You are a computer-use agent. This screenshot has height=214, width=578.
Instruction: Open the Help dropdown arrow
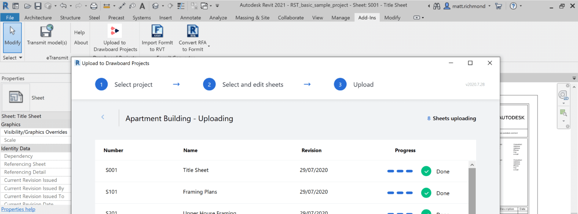(x=520, y=6)
